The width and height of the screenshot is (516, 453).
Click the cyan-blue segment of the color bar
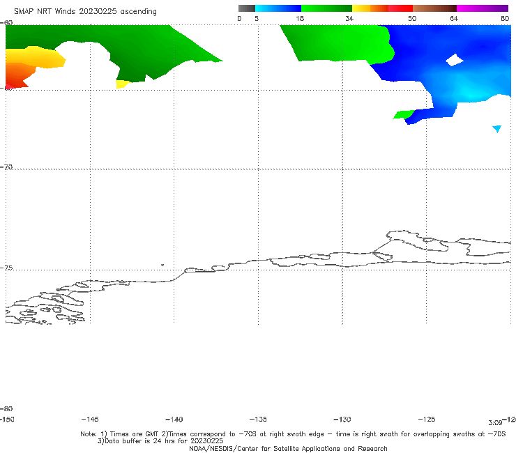(278, 8)
